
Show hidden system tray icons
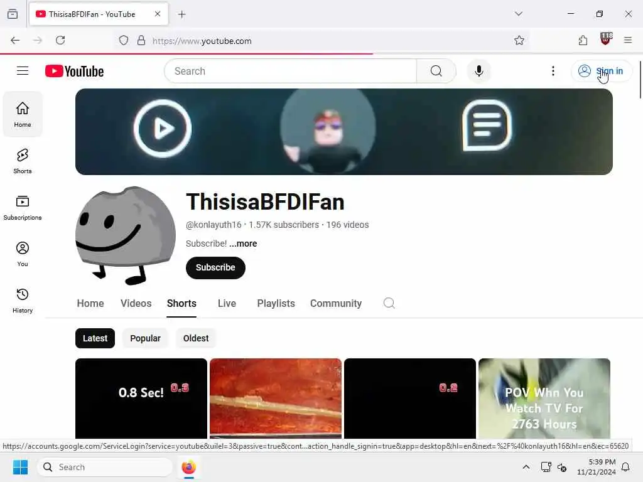point(526,467)
